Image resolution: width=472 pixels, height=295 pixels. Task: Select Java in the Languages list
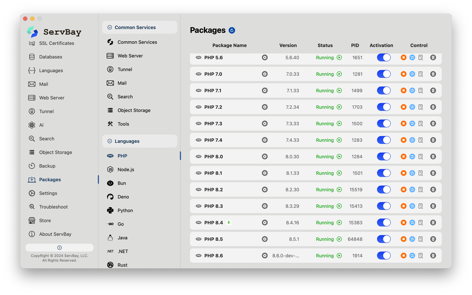(x=117, y=238)
